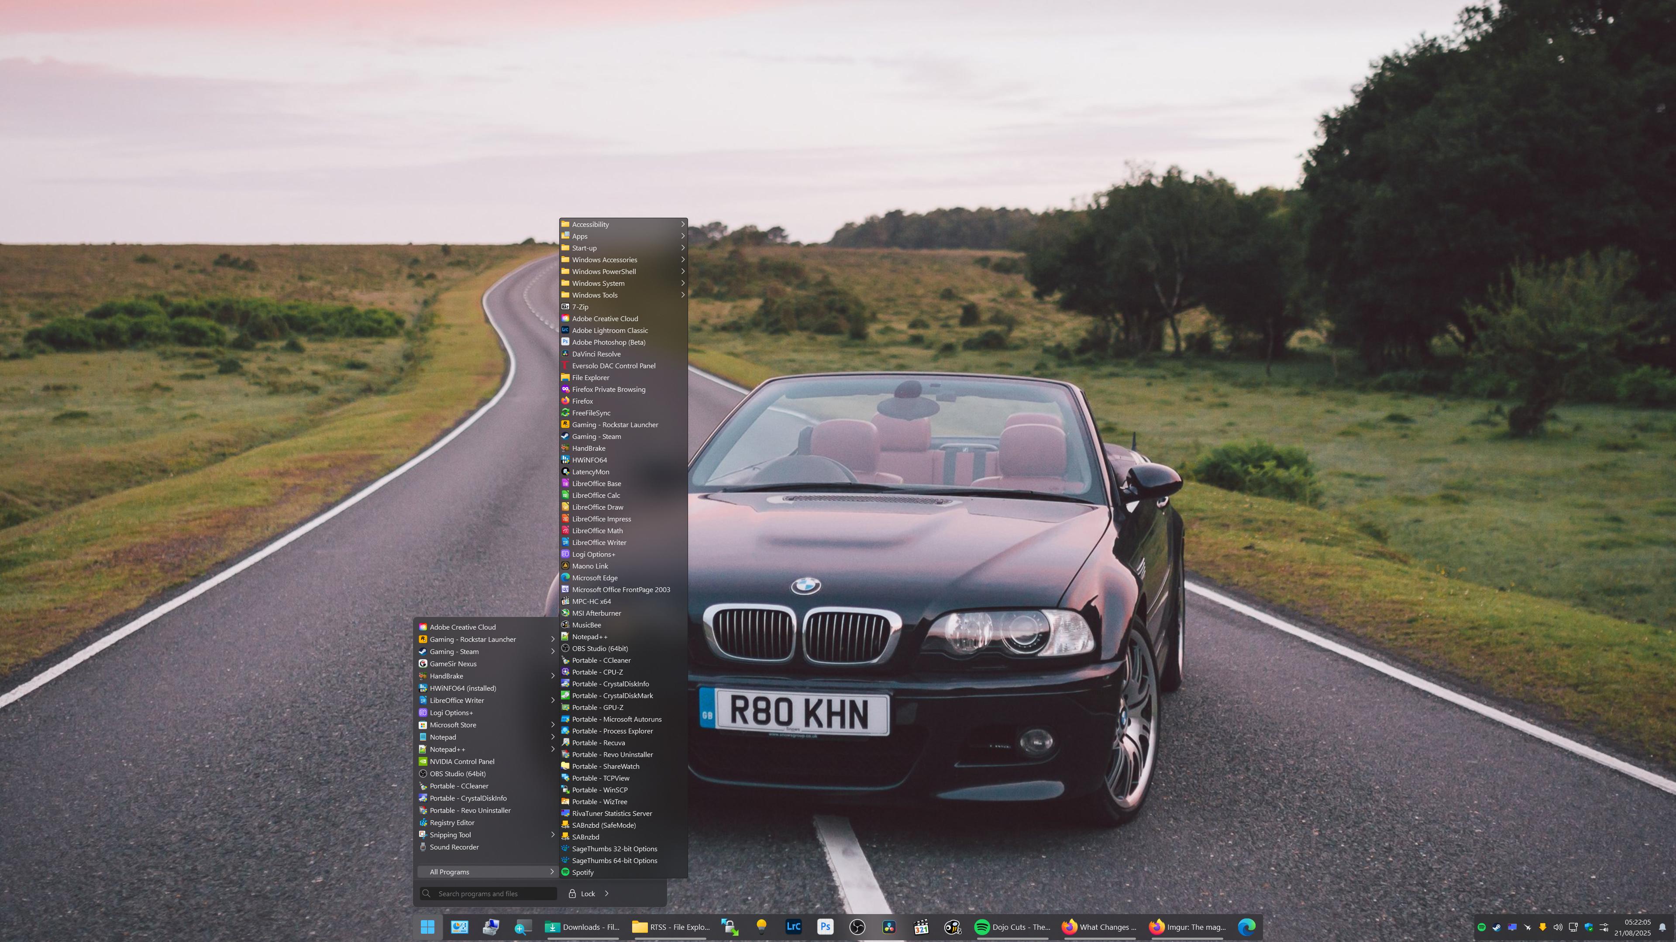Open DaVinci Resolve from the taskbar
Screen dimensions: 1676x942
889,927
